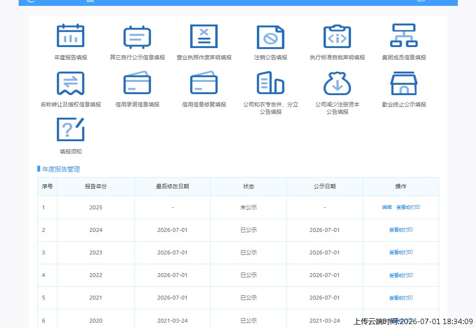The image size is (476, 328).
Task: Open the 年度报告填报 calendar icon
Action: pos(71,35)
